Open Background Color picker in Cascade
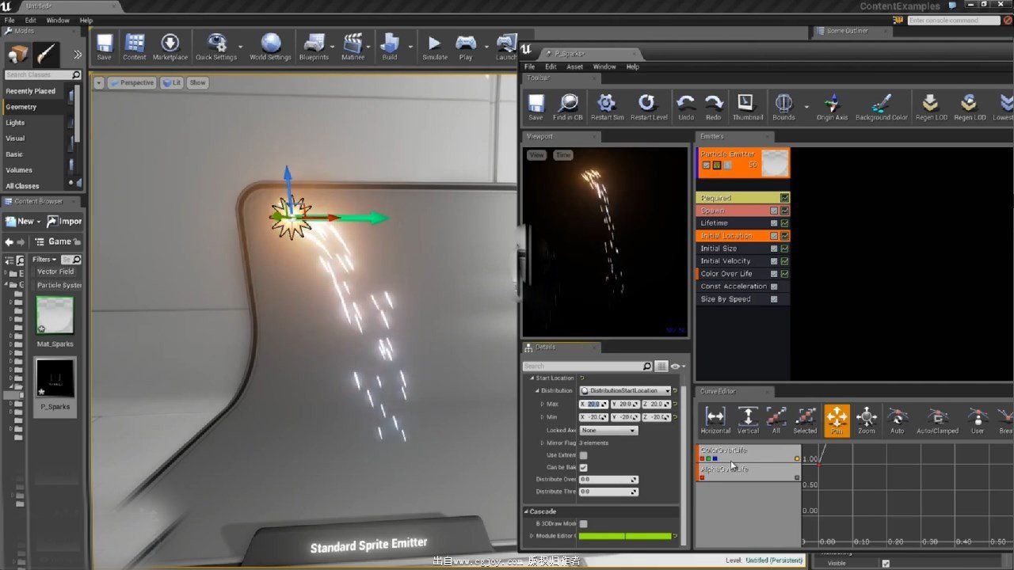1014x570 pixels. pos(882,107)
